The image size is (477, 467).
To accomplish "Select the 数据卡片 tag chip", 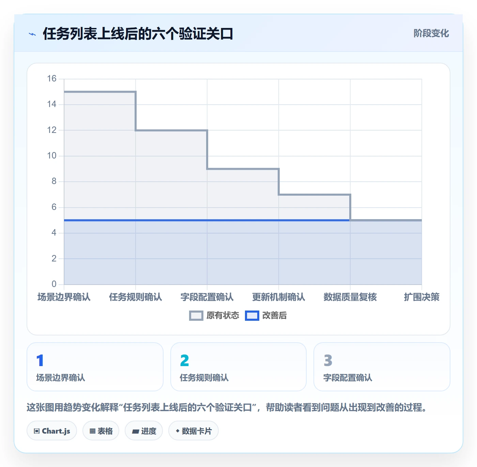I will pyautogui.click(x=194, y=431).
